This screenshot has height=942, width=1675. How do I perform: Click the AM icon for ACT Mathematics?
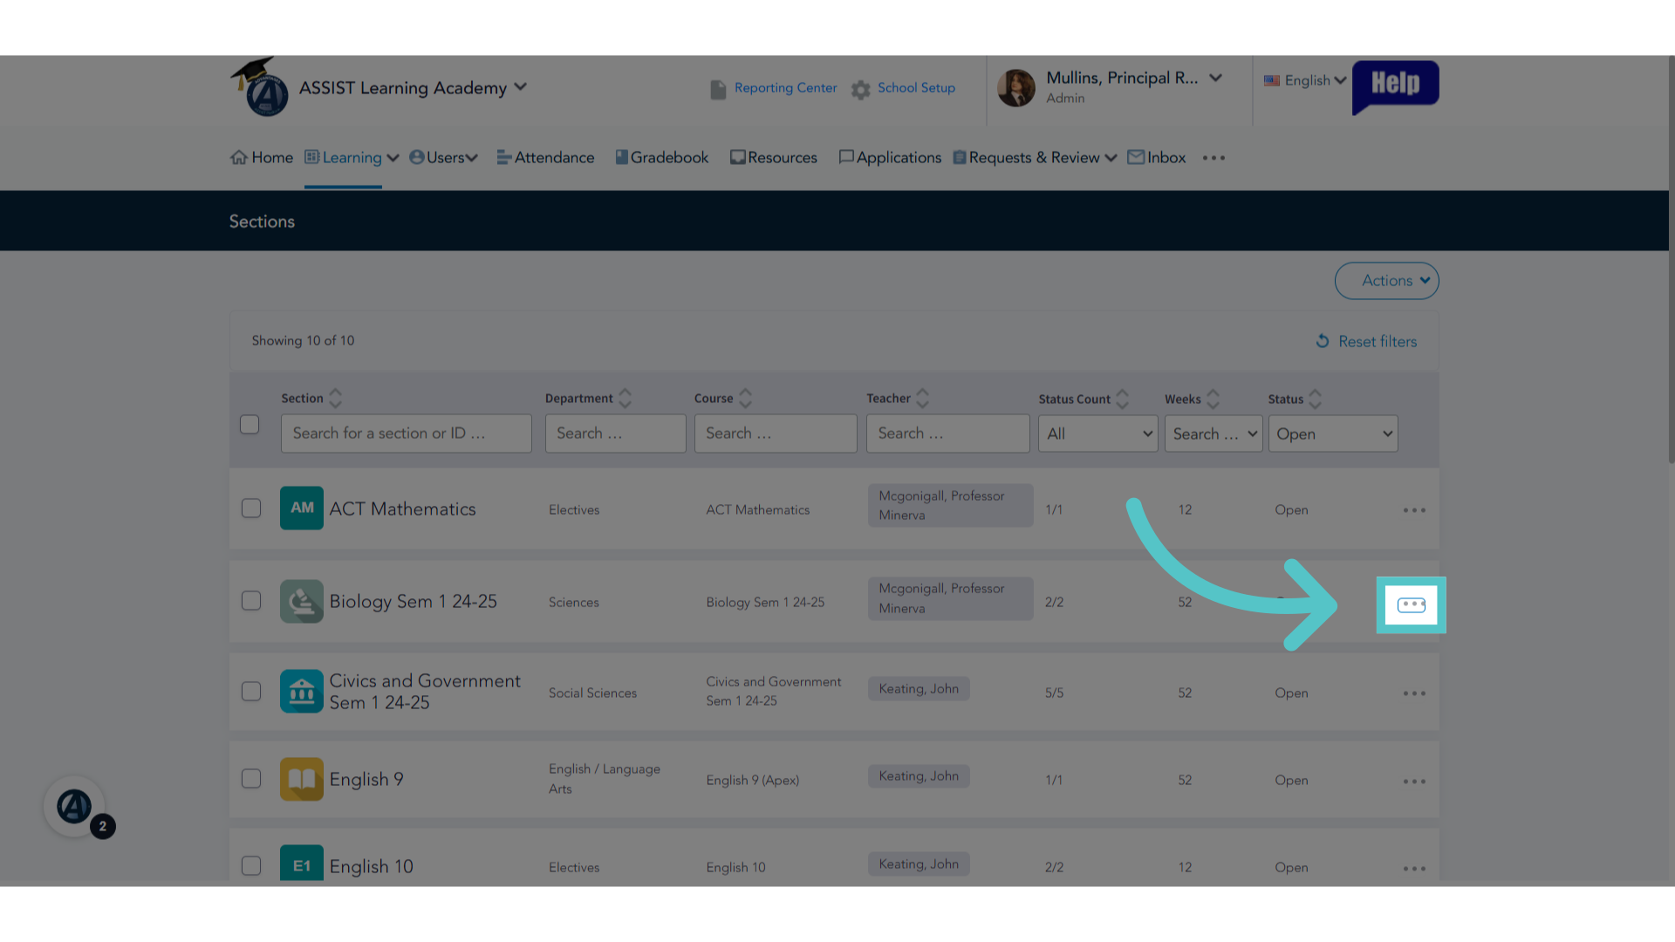coord(302,508)
